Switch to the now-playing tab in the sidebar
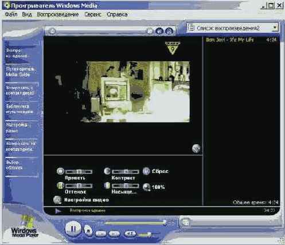The height and width of the screenshot is (245, 285). coord(17,53)
